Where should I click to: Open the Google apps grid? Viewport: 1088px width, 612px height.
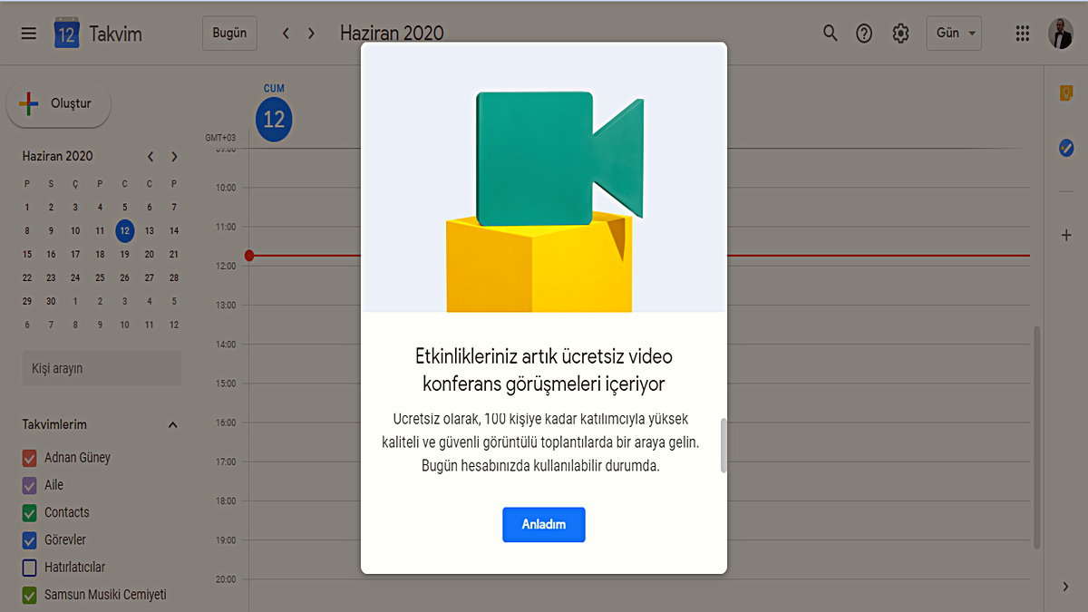(x=1023, y=34)
